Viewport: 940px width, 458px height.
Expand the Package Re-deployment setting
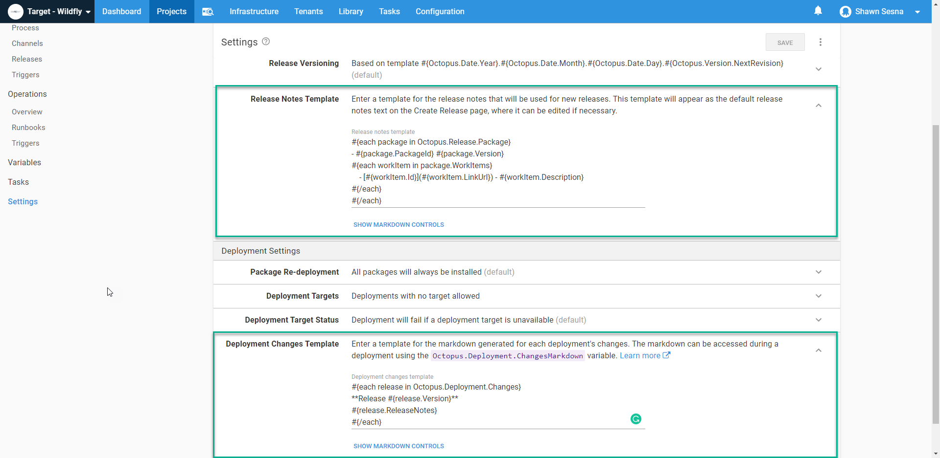pyautogui.click(x=819, y=272)
